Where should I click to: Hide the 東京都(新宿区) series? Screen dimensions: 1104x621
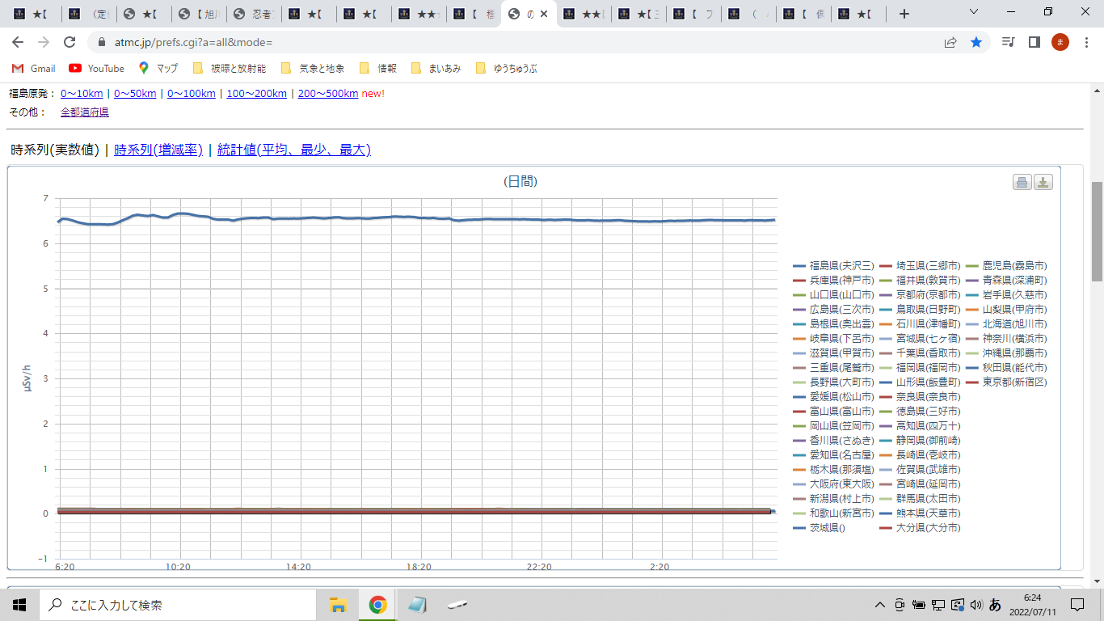click(x=1006, y=382)
